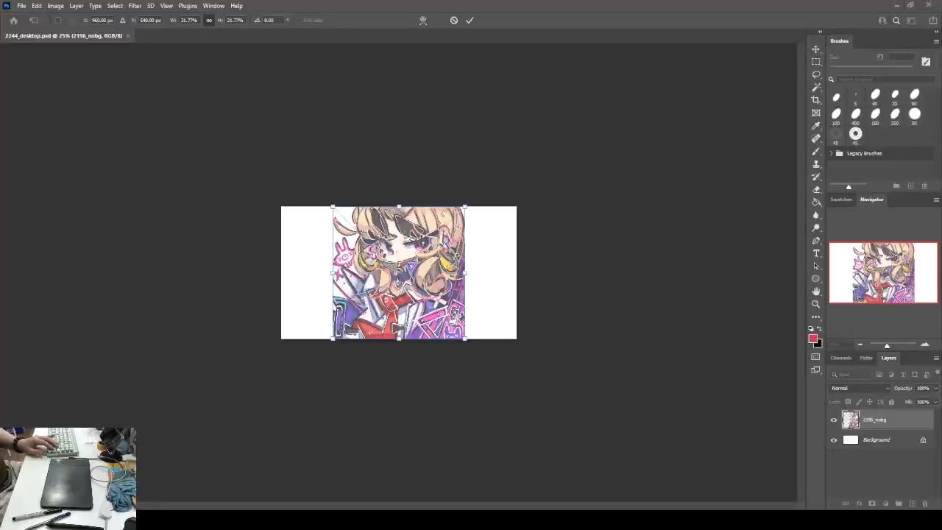Select the Magic Wand tool
Viewport: 942px width, 530px height.
tap(815, 87)
